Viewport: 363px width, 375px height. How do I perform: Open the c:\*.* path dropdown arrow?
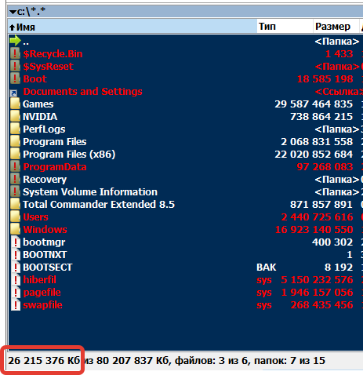(x=13, y=12)
